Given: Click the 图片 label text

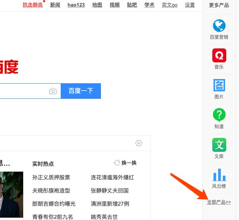Looking at the screenshot, I should coord(219,97).
